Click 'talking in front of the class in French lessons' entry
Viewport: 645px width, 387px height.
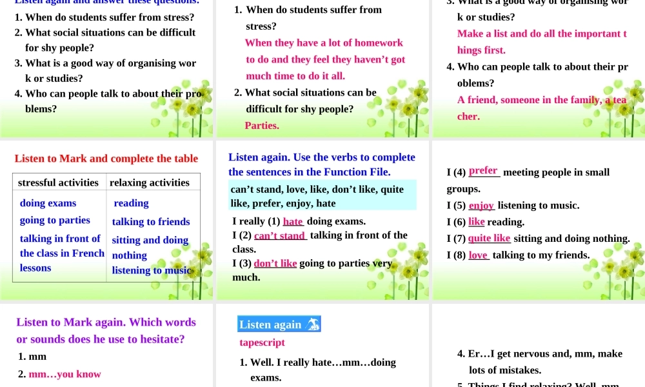(x=62, y=253)
